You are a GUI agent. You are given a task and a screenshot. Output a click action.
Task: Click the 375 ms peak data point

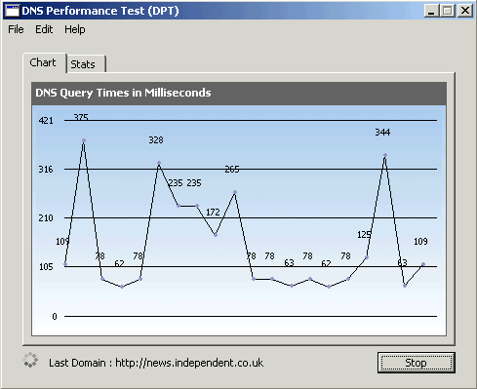[x=84, y=140]
